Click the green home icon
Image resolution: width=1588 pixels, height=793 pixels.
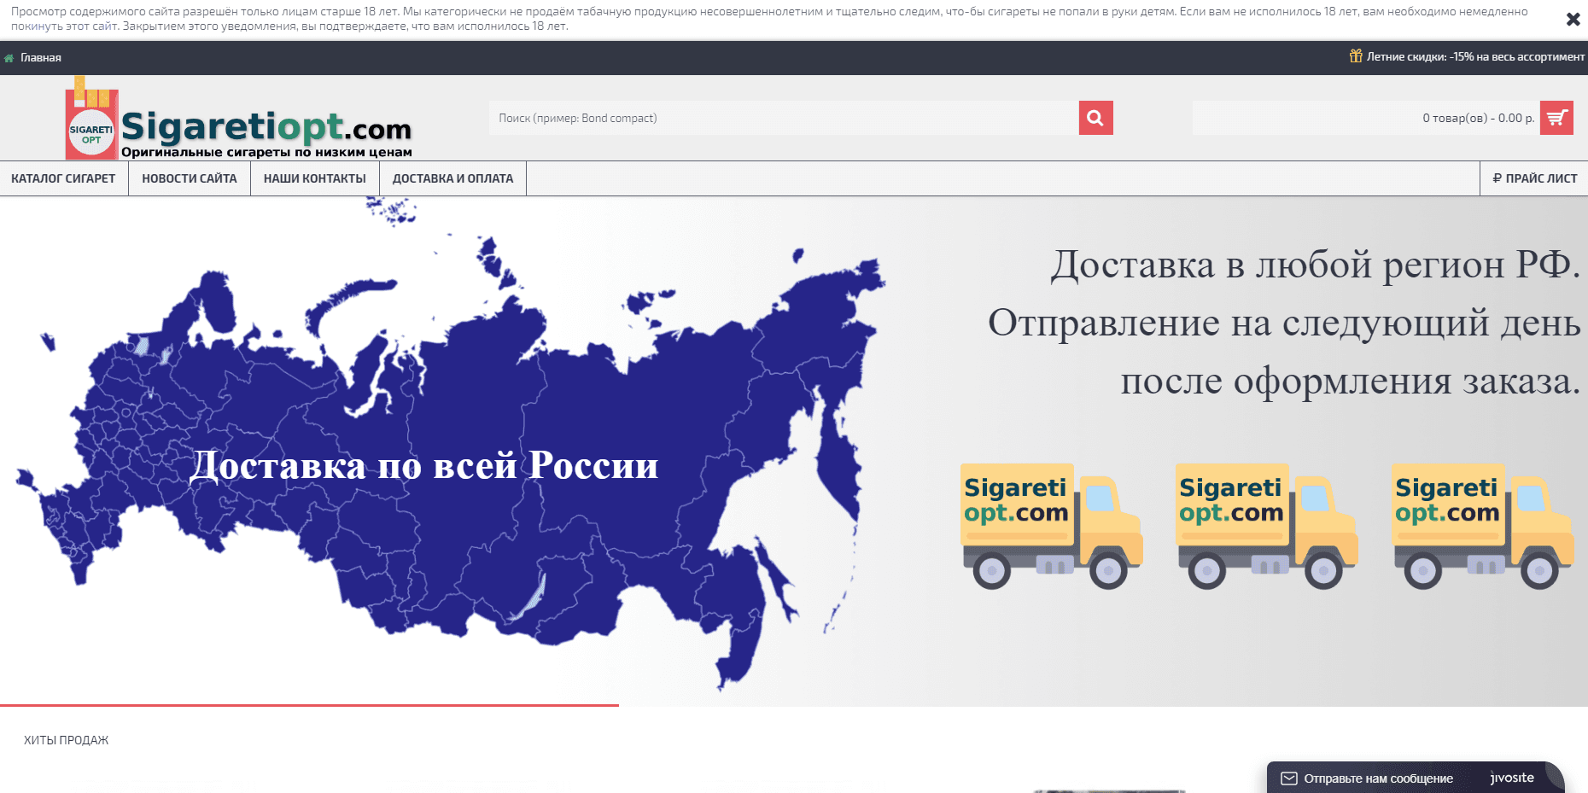click(x=9, y=58)
